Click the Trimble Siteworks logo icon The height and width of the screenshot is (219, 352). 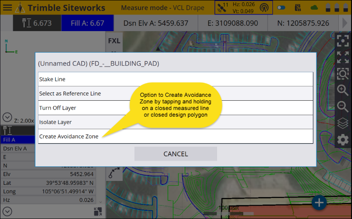point(20,7)
